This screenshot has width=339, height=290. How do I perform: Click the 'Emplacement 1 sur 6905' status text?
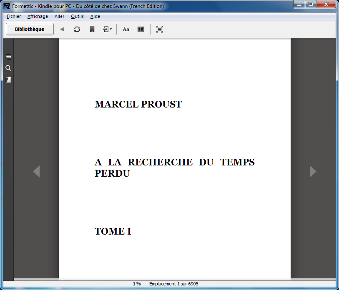tap(173, 284)
